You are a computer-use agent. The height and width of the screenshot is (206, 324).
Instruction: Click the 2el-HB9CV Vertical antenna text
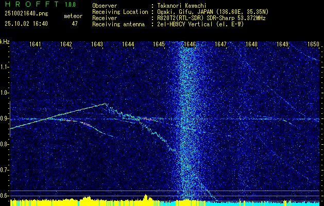coord(200,24)
